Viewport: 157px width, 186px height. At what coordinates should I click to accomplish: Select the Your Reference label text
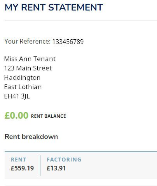point(28,42)
